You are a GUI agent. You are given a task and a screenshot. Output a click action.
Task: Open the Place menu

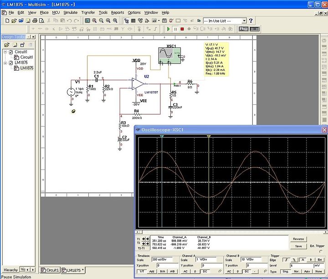pyautogui.click(x=44, y=13)
